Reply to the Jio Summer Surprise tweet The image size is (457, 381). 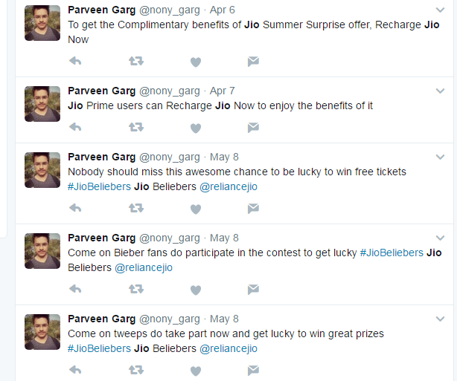coord(75,61)
